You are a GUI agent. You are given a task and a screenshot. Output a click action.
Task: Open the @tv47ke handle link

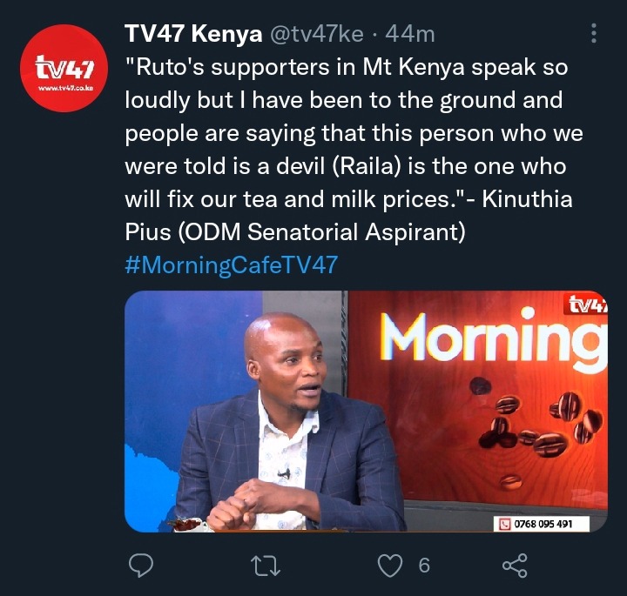point(317,34)
